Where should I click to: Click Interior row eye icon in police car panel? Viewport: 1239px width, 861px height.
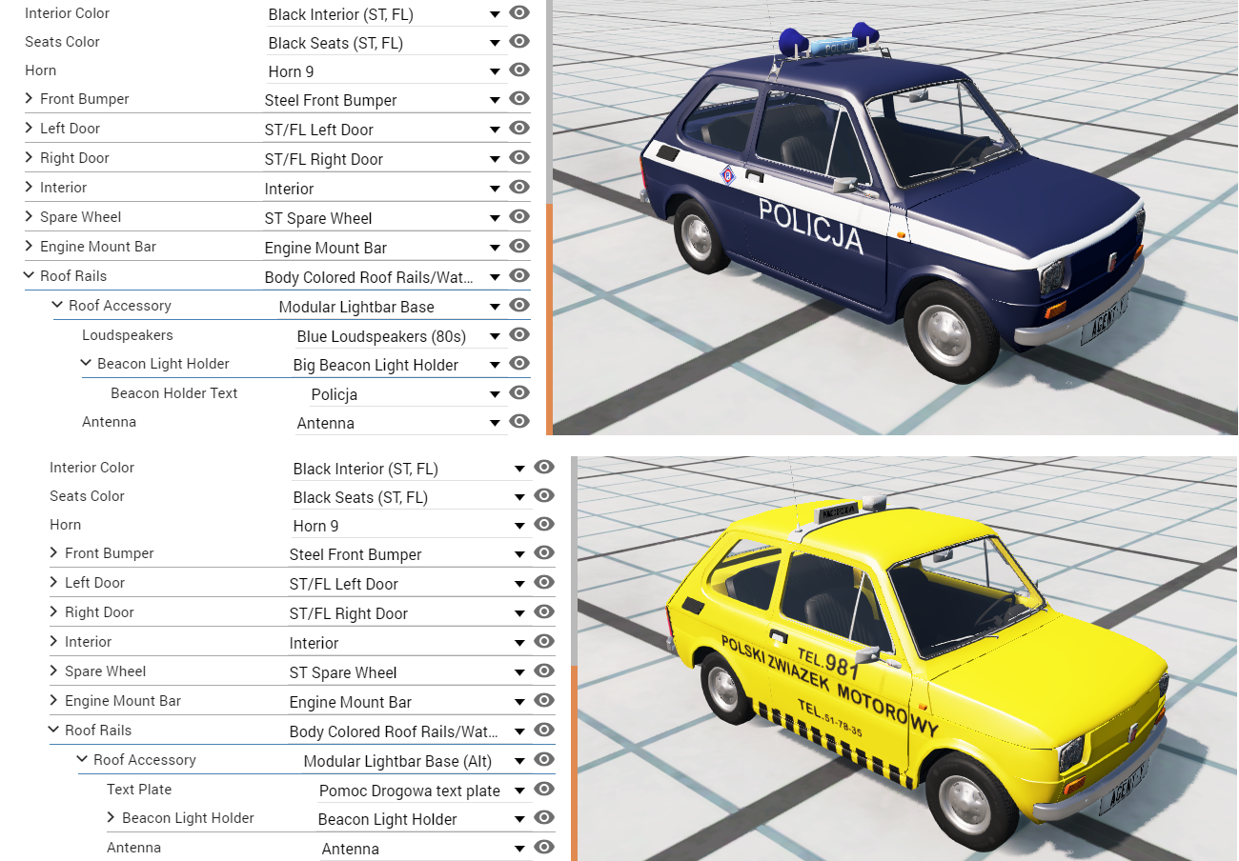519,188
